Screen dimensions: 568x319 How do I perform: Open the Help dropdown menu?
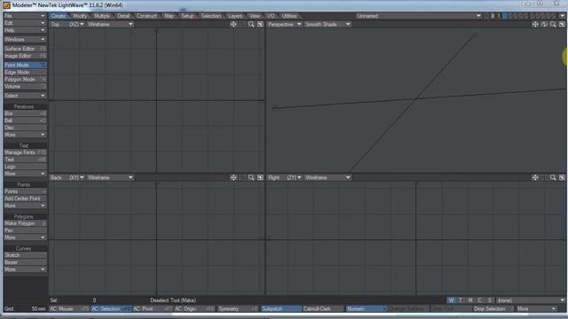[x=25, y=30]
